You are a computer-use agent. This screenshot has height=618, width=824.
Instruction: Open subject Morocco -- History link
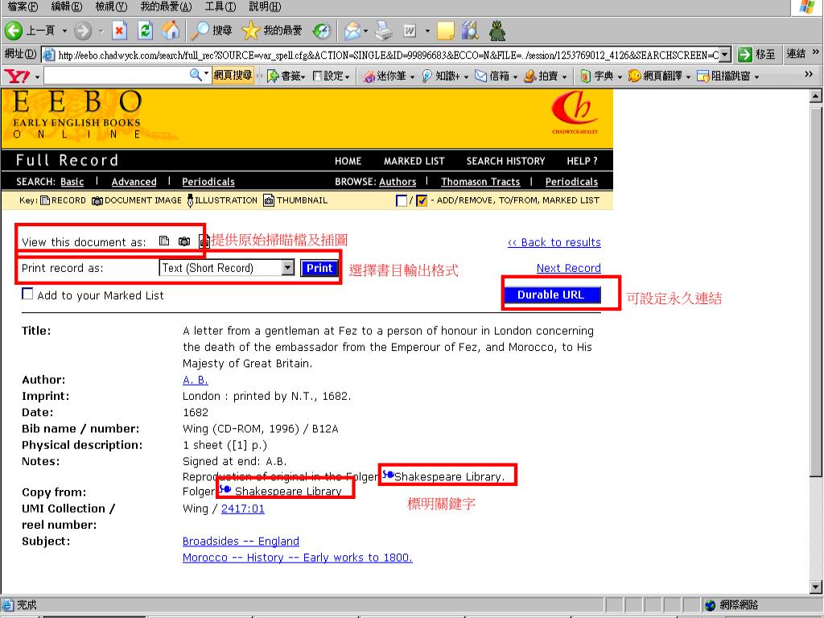pos(298,558)
